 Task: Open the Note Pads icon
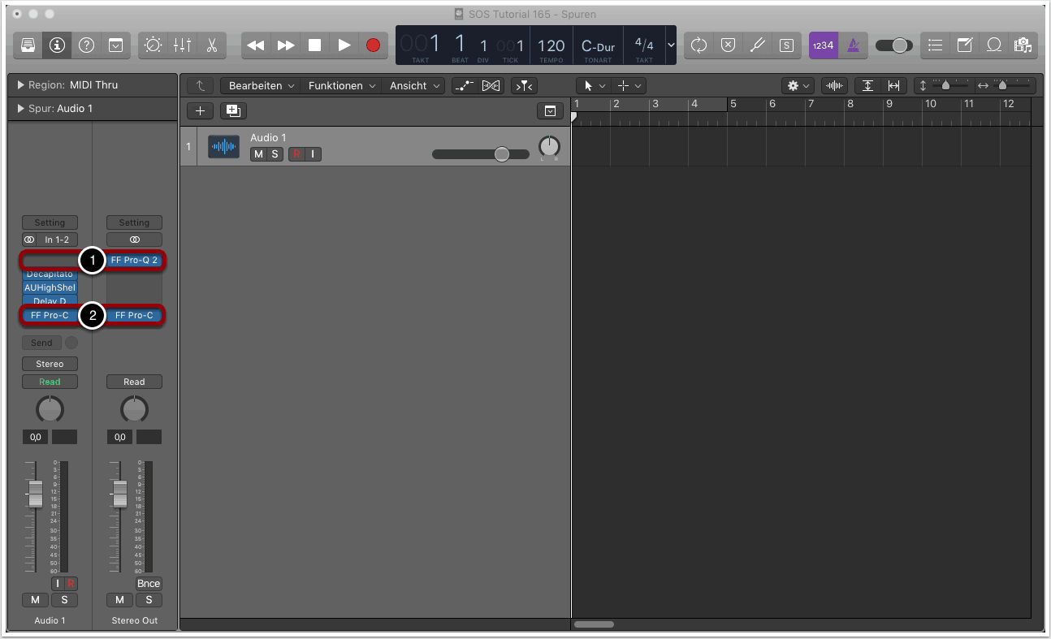(965, 45)
